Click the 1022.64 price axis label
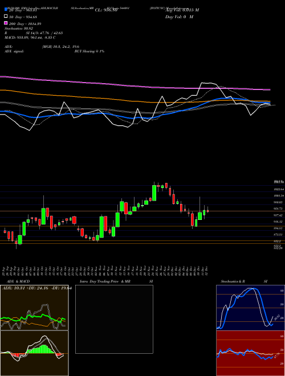 pos(279,190)
